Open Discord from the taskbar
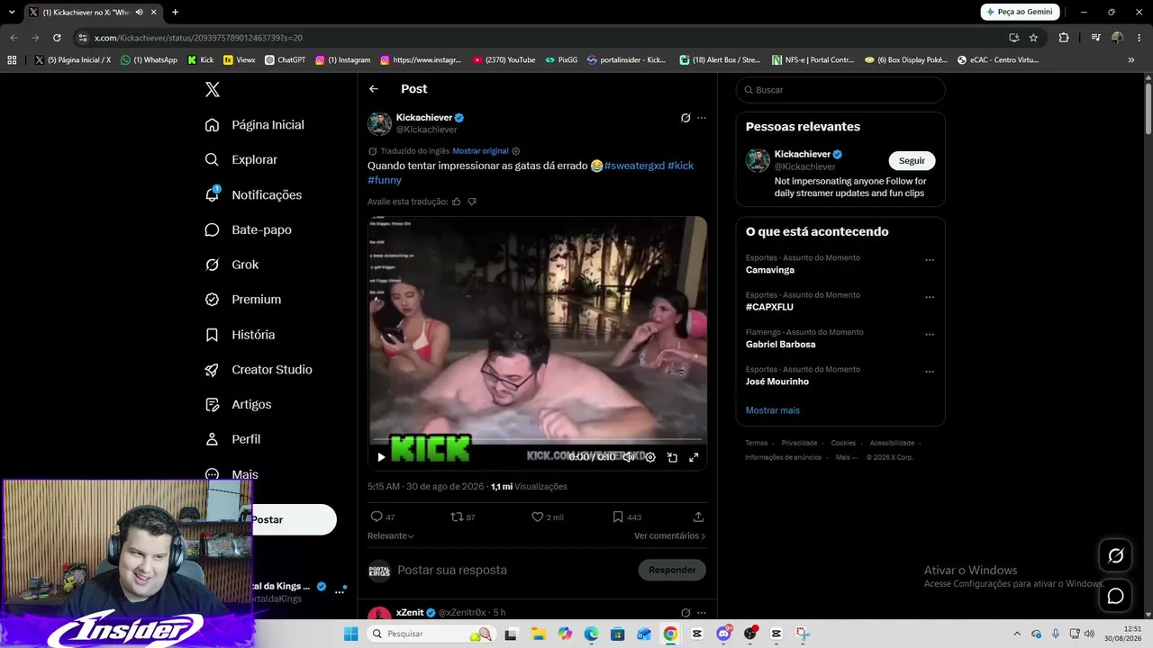The image size is (1153, 648). [723, 634]
